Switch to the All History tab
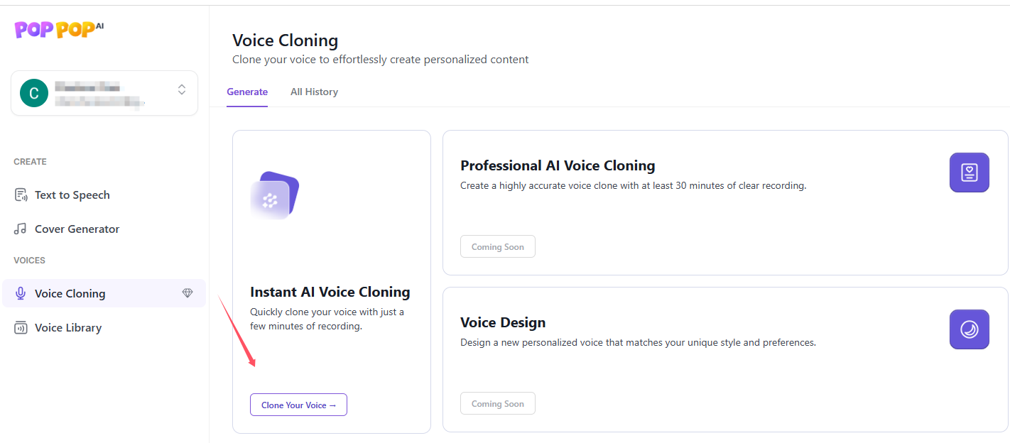The image size is (1010, 443). coord(314,92)
